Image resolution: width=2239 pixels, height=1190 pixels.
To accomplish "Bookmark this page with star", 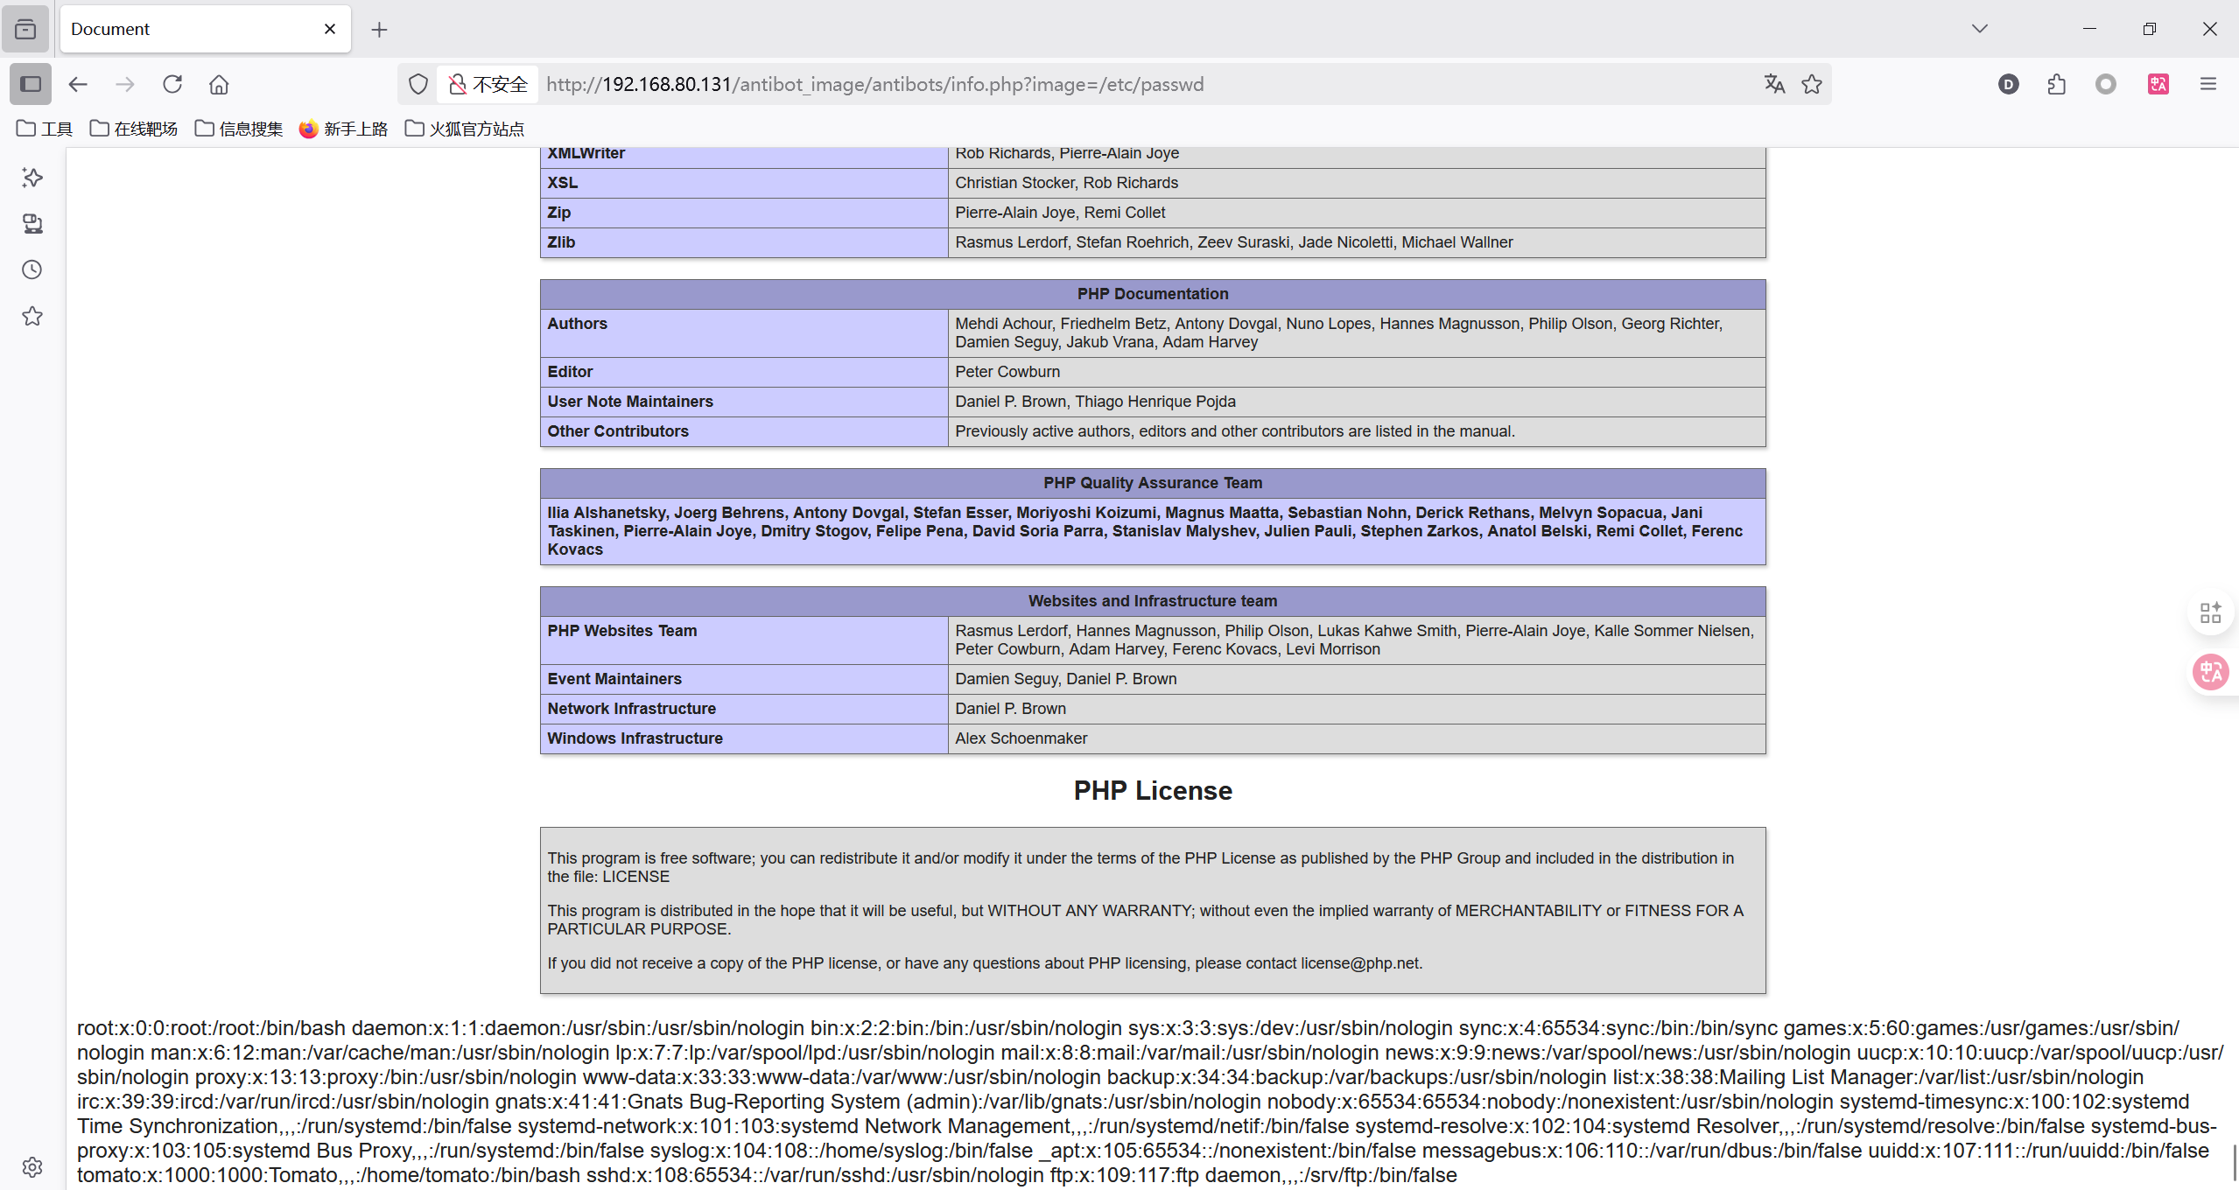I will (x=1812, y=84).
